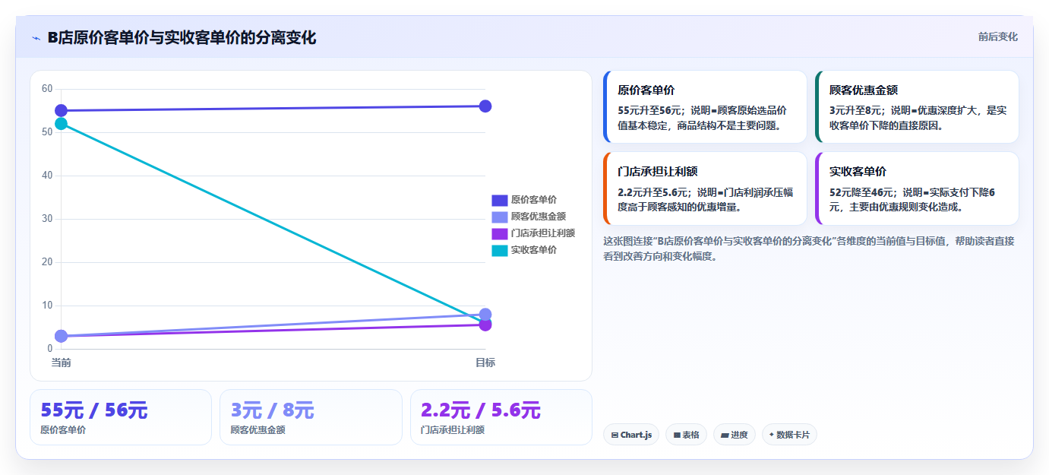1049x475 pixels.
Task: Click the text 2.2元升至5.6元 in explanation card
Action: 653,192
